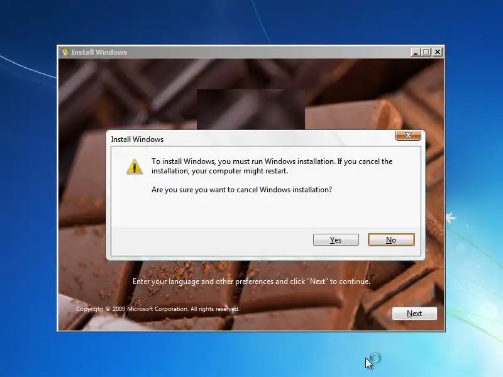Close the Install Windows main window
Viewport: 503px width, 377px height.
pyautogui.click(x=438, y=52)
